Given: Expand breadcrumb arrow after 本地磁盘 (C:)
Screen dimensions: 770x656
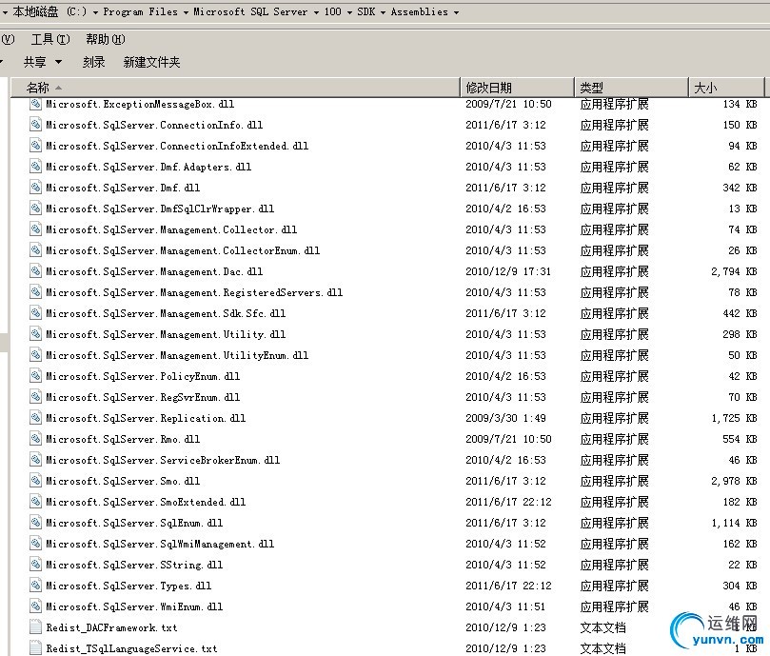Looking at the screenshot, I should point(95,12).
